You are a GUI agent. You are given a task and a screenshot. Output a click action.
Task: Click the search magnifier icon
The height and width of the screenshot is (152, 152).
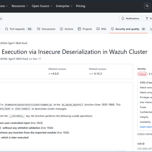pos(147,6)
